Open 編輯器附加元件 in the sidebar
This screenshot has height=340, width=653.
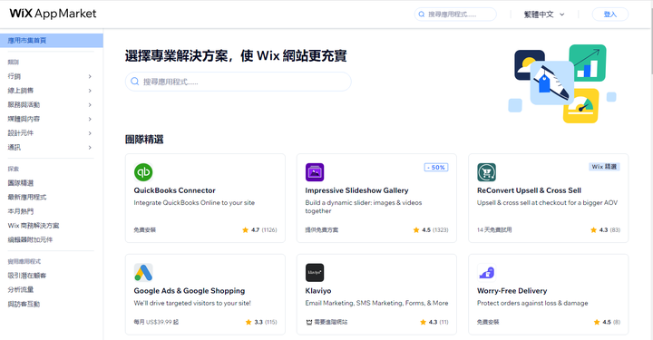pos(30,239)
